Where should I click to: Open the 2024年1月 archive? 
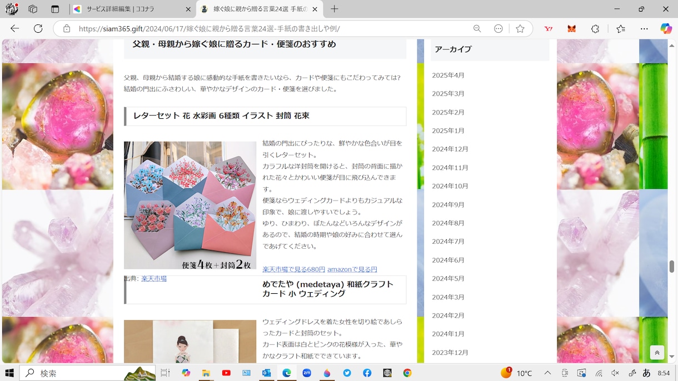[448, 334]
